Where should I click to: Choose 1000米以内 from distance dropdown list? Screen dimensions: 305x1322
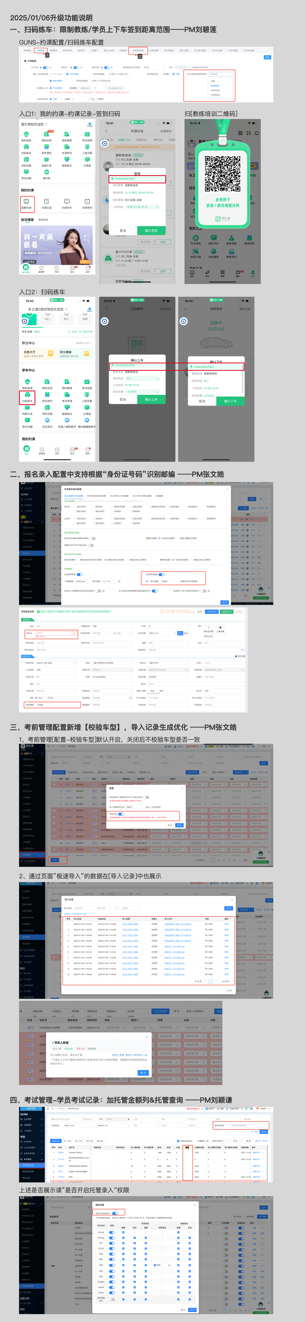click(215, 90)
